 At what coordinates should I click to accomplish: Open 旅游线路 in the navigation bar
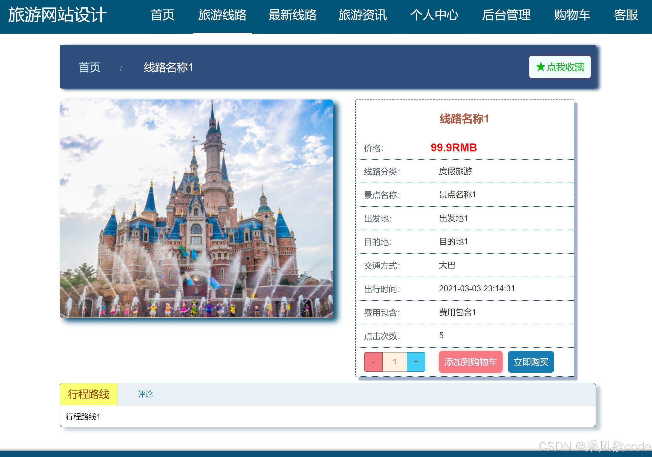click(222, 15)
